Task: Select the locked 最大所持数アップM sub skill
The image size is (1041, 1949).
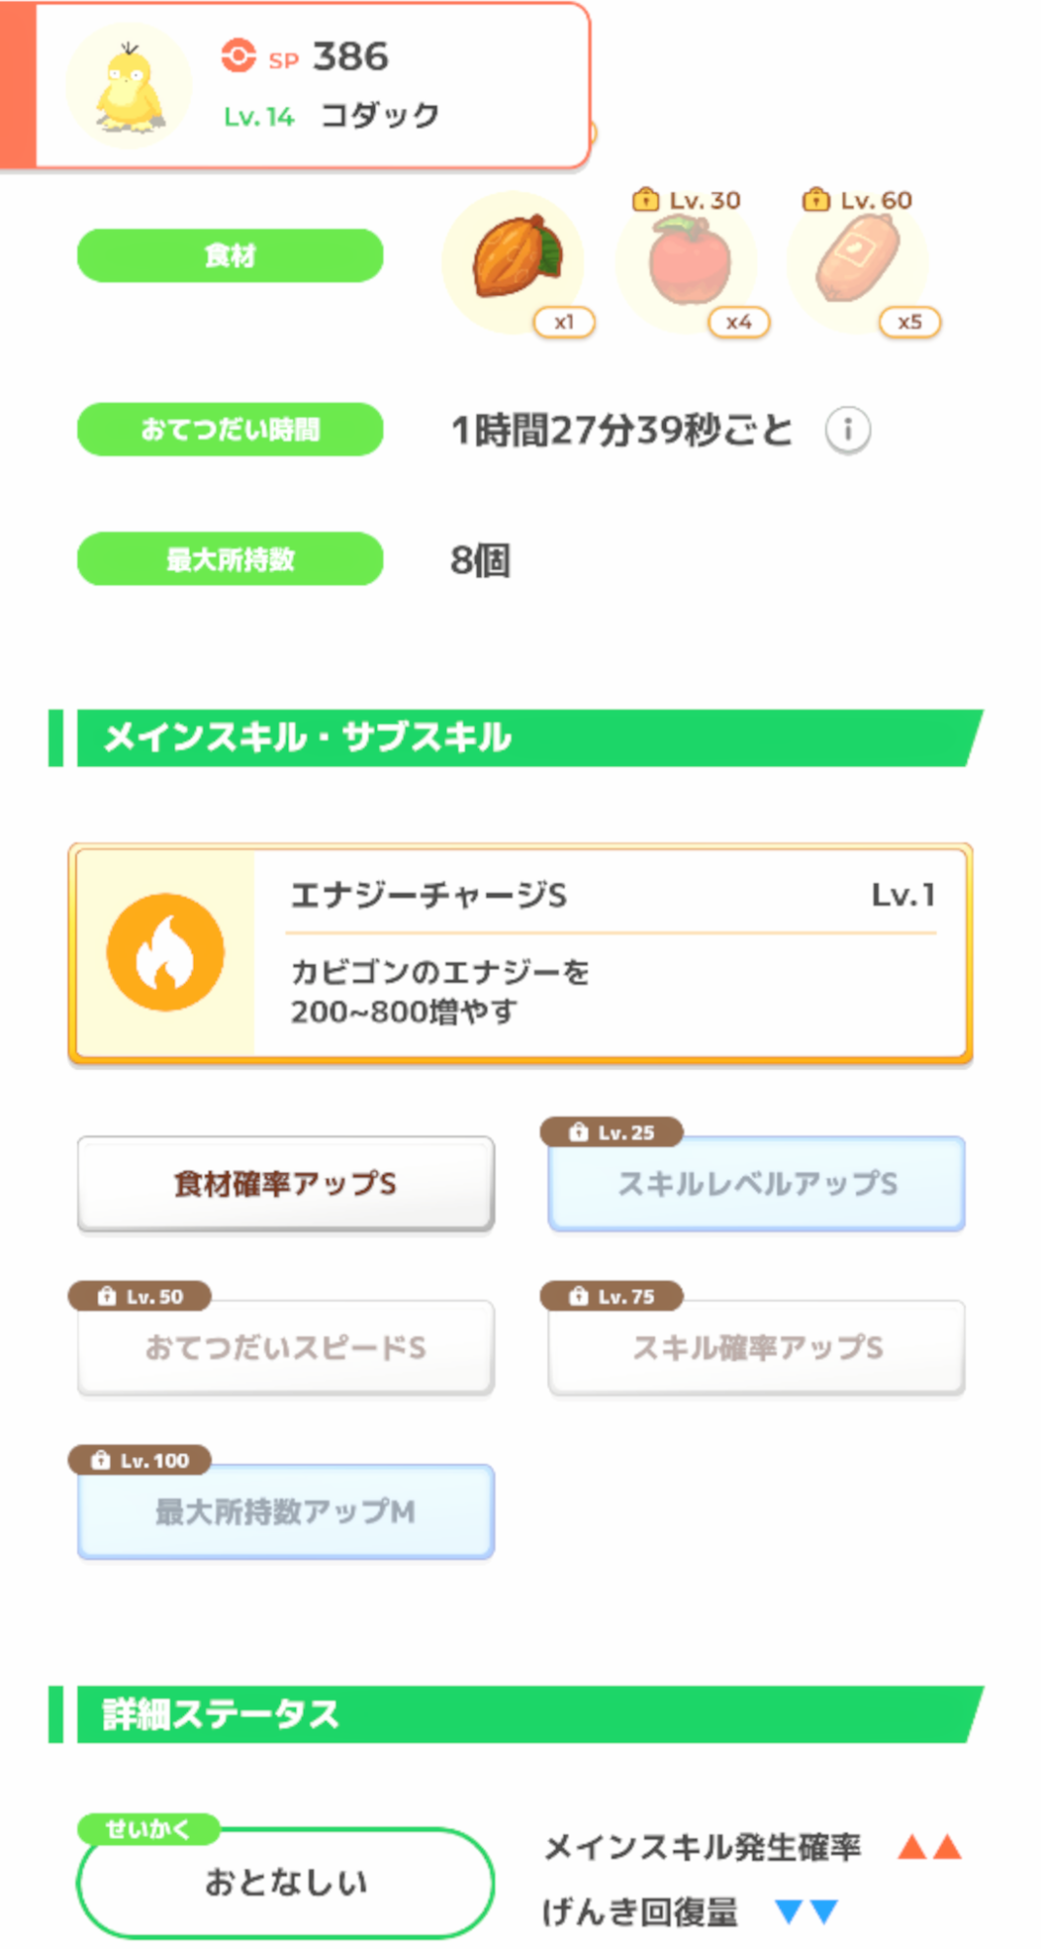Action: pyautogui.click(x=285, y=1511)
